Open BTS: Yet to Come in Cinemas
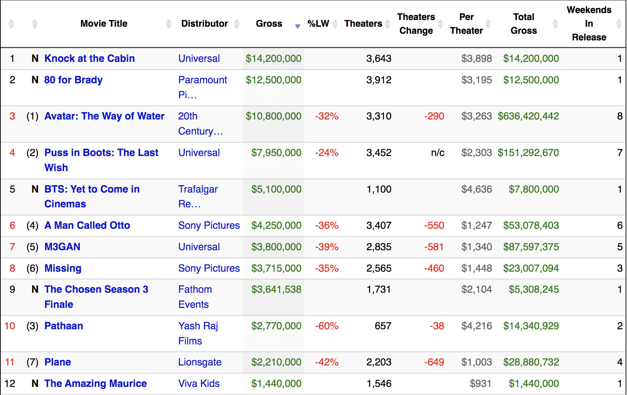This screenshot has width=627, height=395. point(92,196)
